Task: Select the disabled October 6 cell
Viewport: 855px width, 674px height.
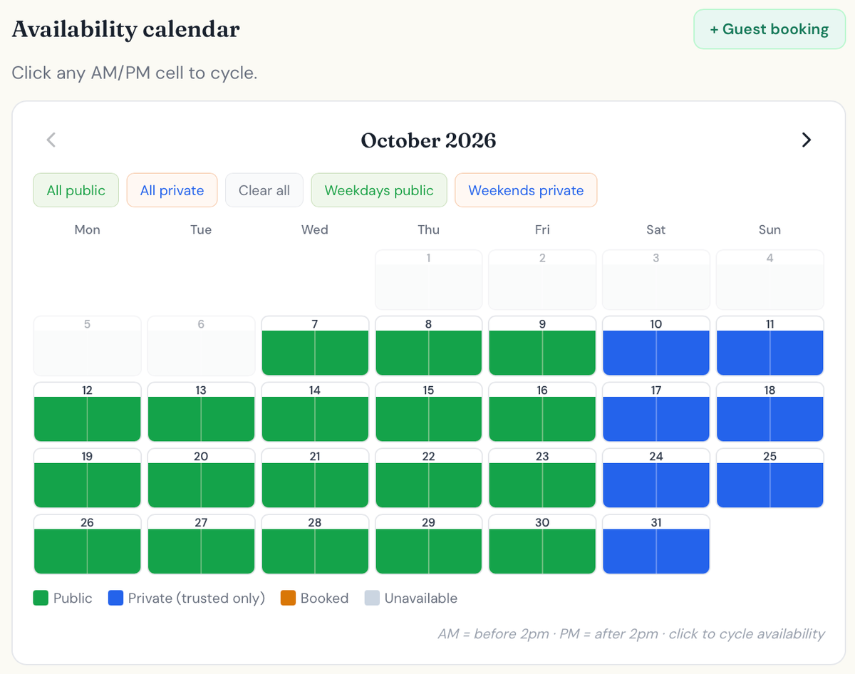Action: pyautogui.click(x=201, y=346)
